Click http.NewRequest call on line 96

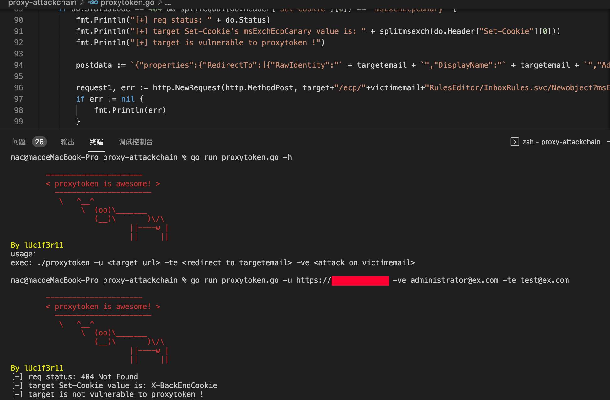[x=187, y=88]
